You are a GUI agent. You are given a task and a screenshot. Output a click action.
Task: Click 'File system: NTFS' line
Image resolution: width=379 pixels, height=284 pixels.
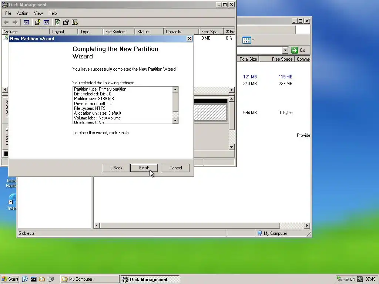pos(90,108)
